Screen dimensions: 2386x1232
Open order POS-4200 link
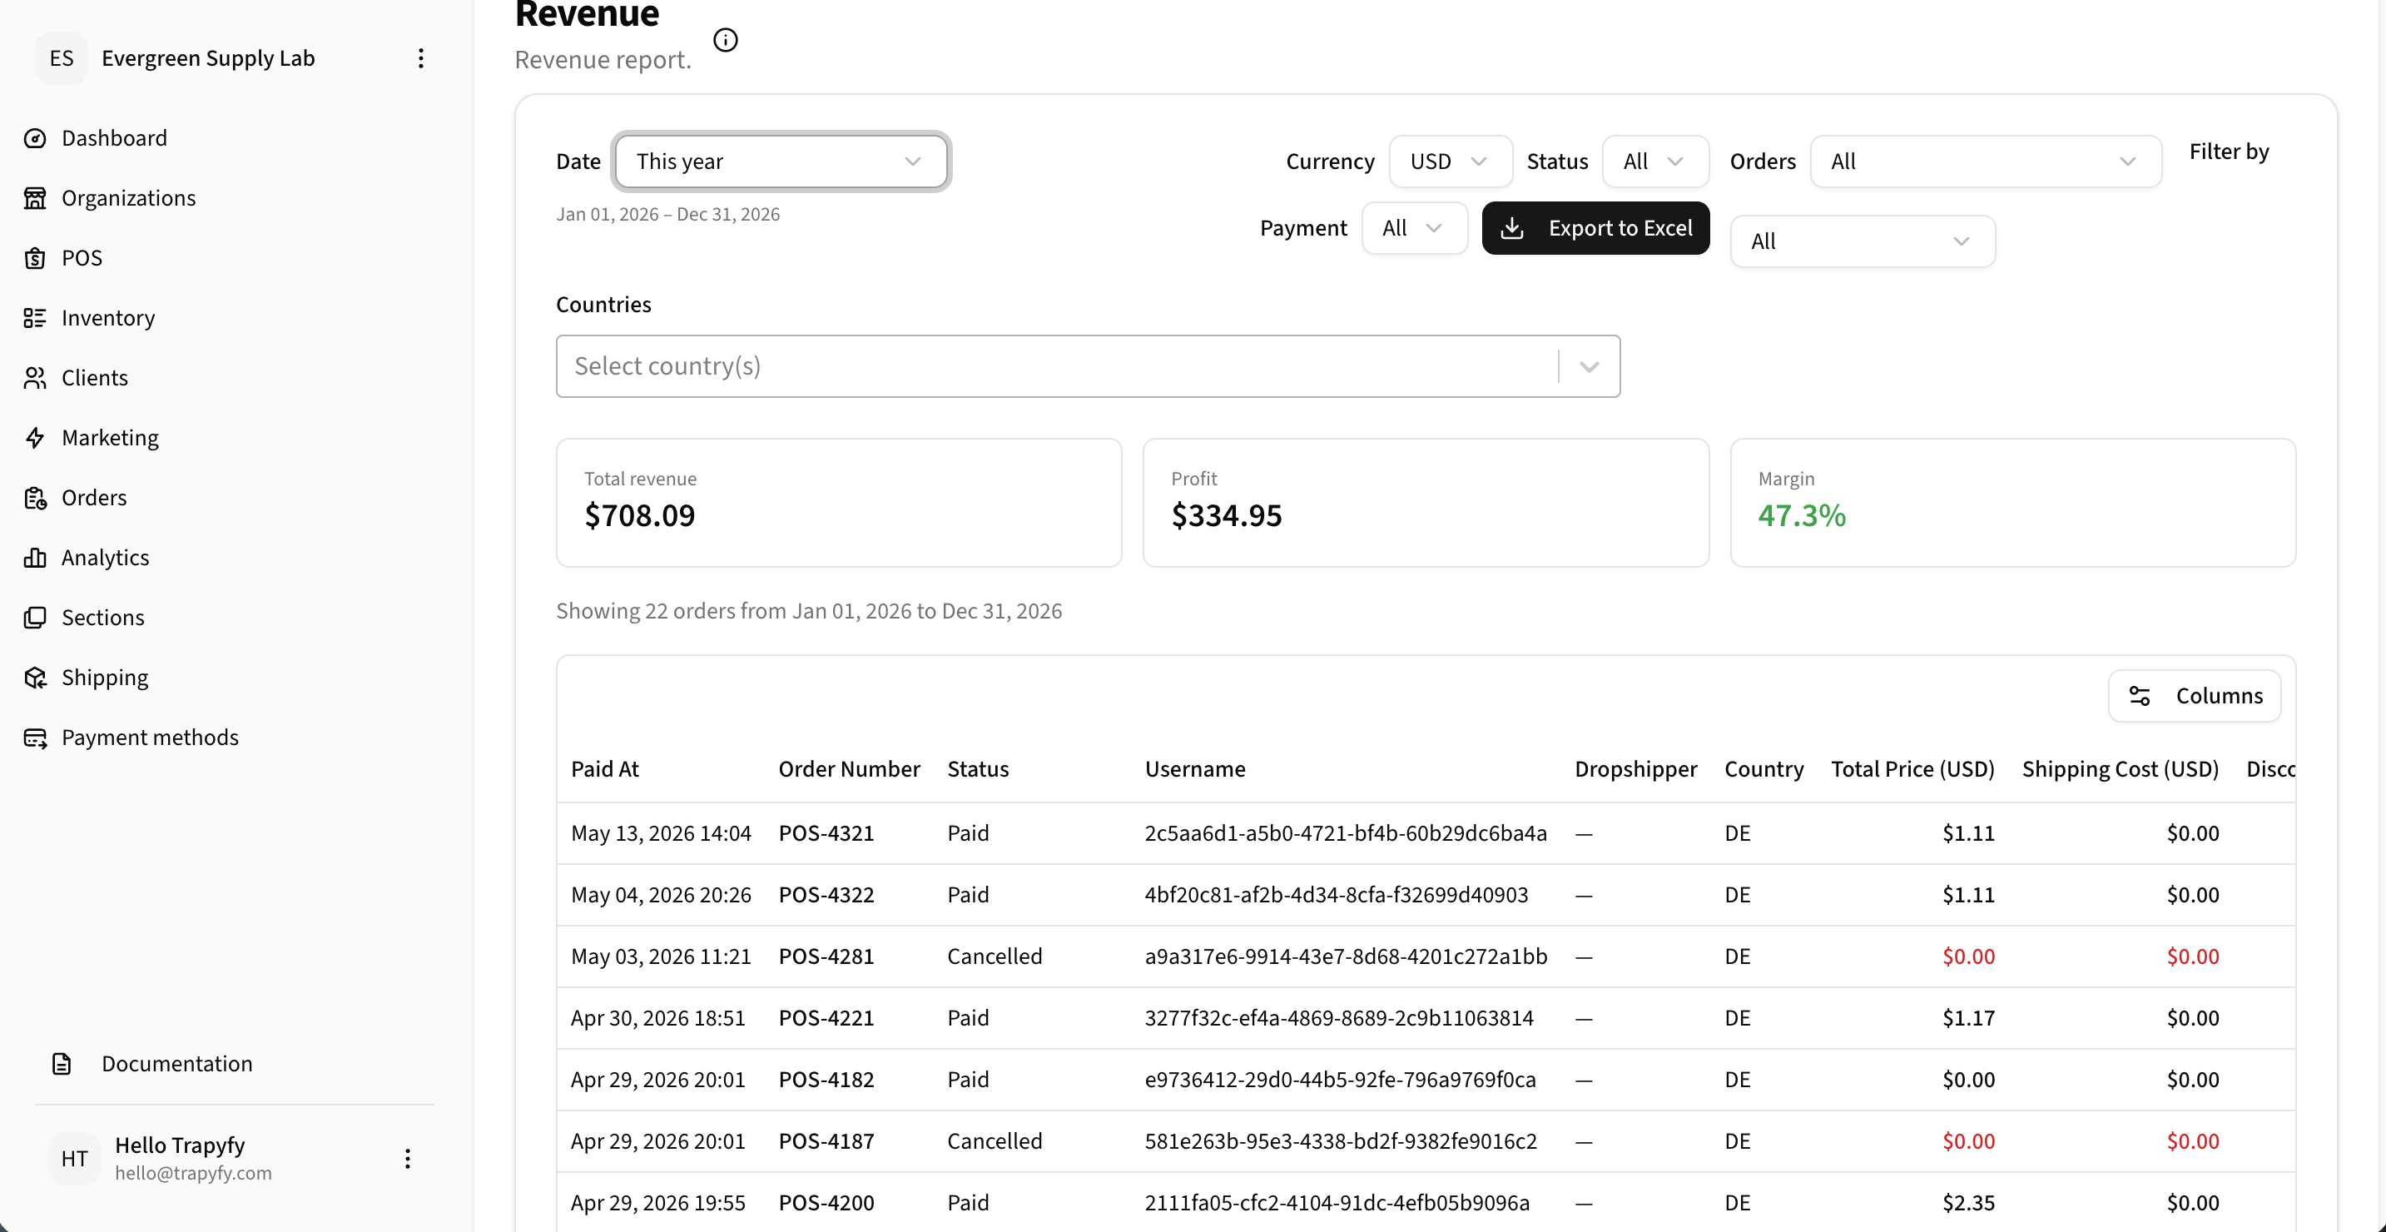(x=826, y=1204)
